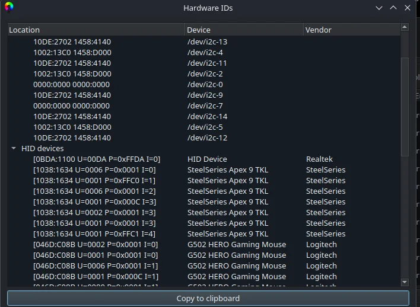Select the [046D:C08B U=0006 P=0x0001 I=1] entry
This screenshot has height=307, width=420.
pyautogui.click(x=96, y=266)
